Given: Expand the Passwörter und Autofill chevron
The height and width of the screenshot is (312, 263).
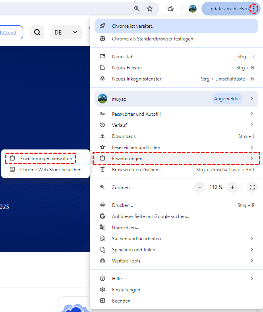Looking at the screenshot, I should (x=252, y=114).
